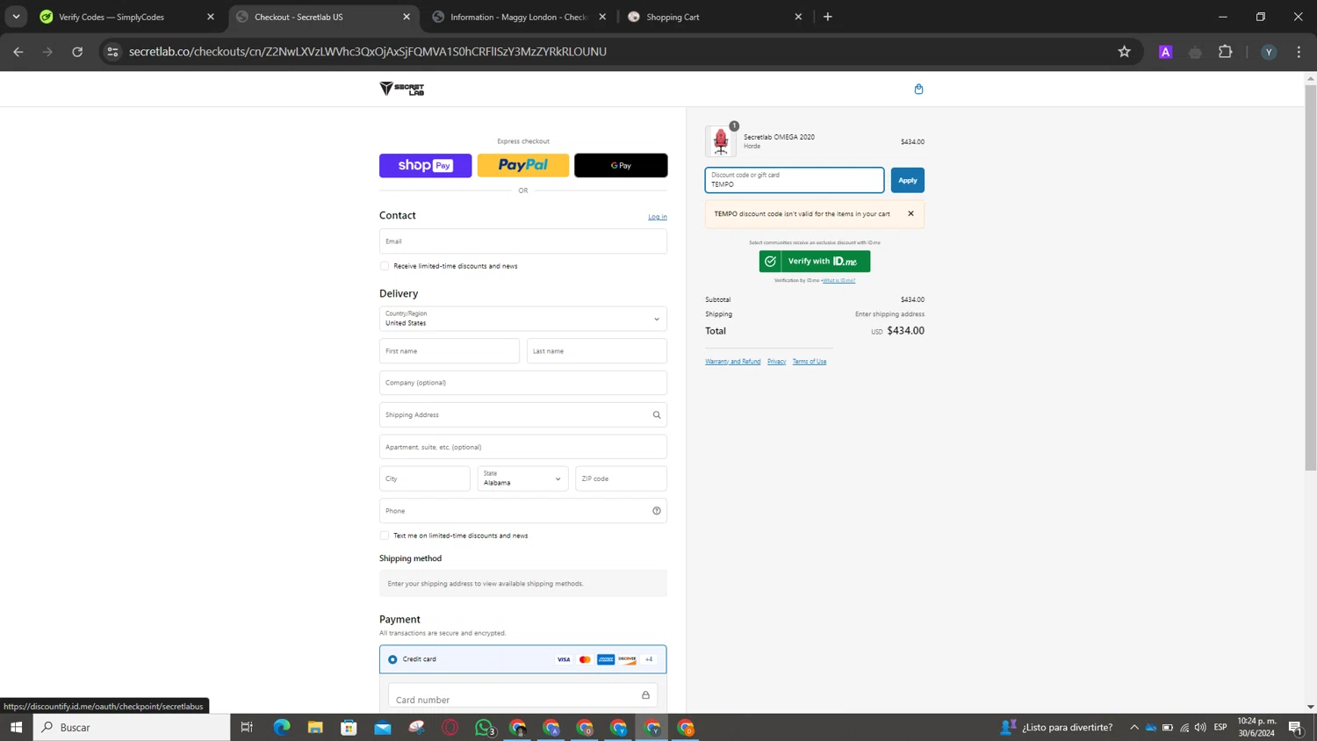Open the shopping bag cart icon
The height and width of the screenshot is (741, 1317).
pyautogui.click(x=918, y=89)
